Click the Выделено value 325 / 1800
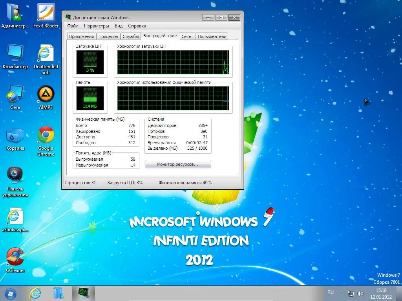This screenshot has width=402, height=301. pyautogui.click(x=197, y=148)
